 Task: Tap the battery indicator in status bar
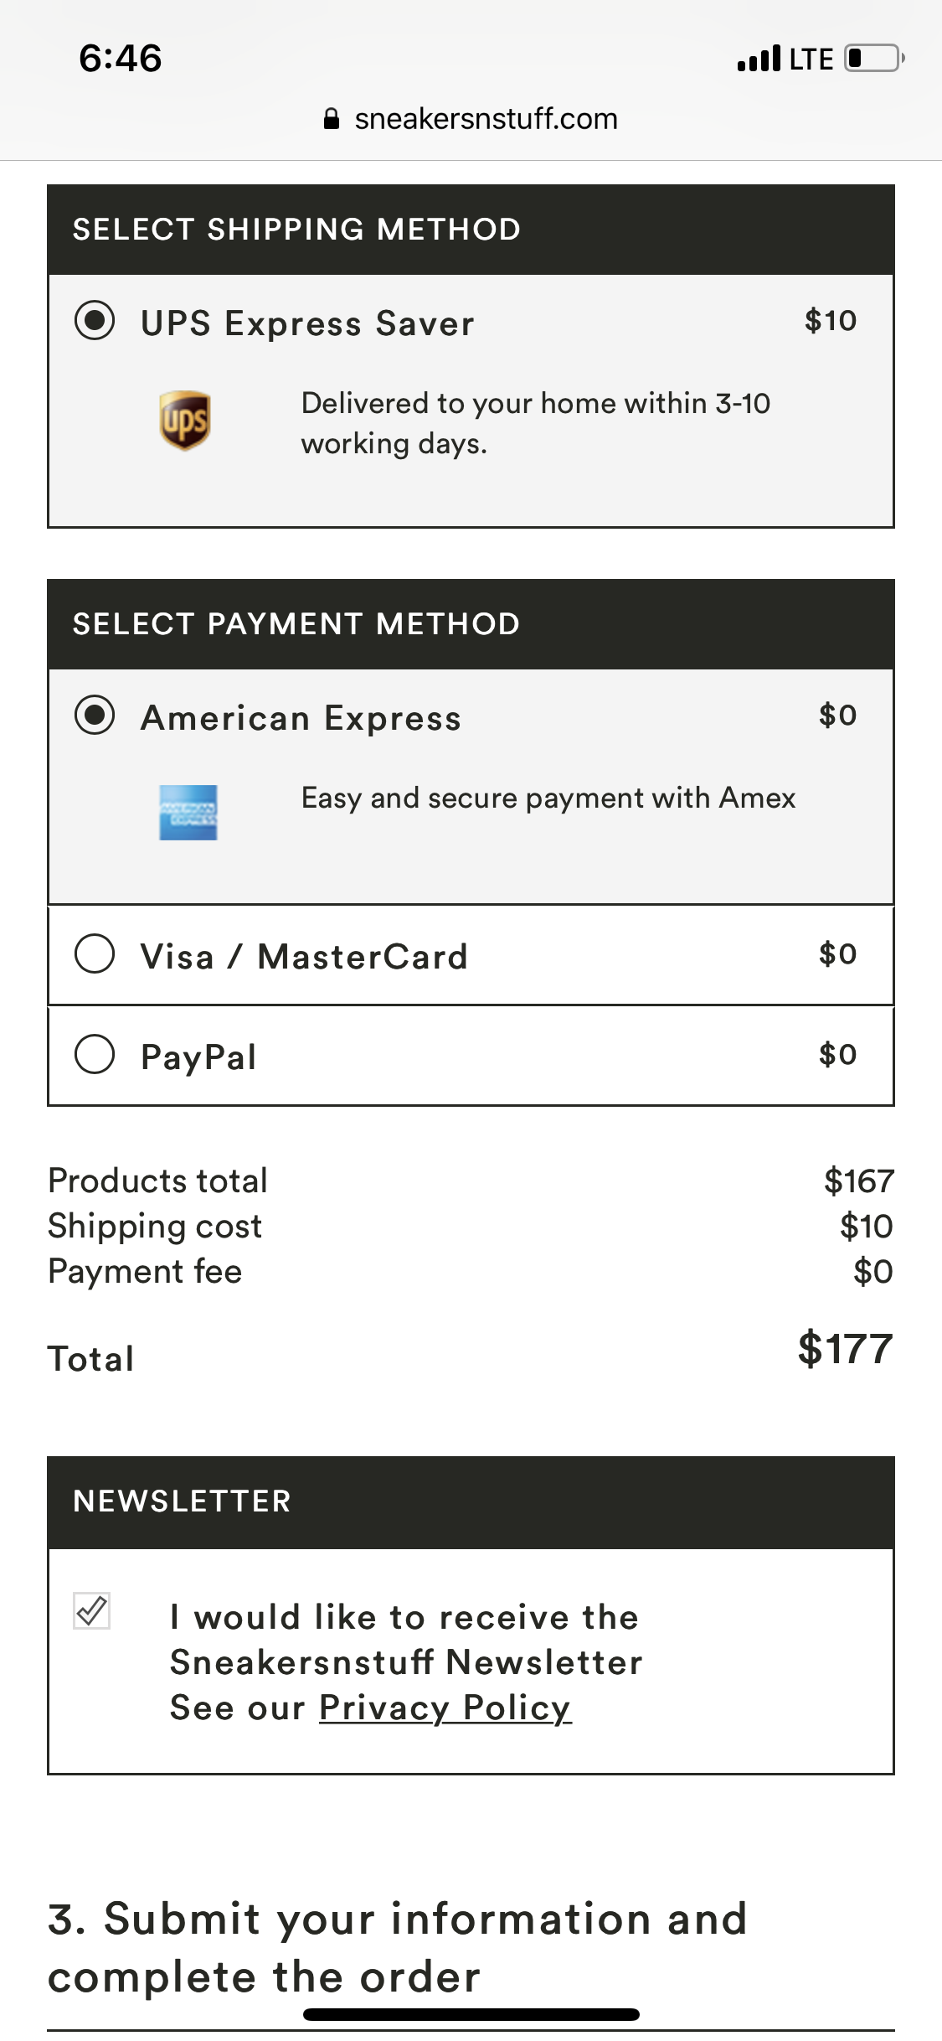pos(873,59)
